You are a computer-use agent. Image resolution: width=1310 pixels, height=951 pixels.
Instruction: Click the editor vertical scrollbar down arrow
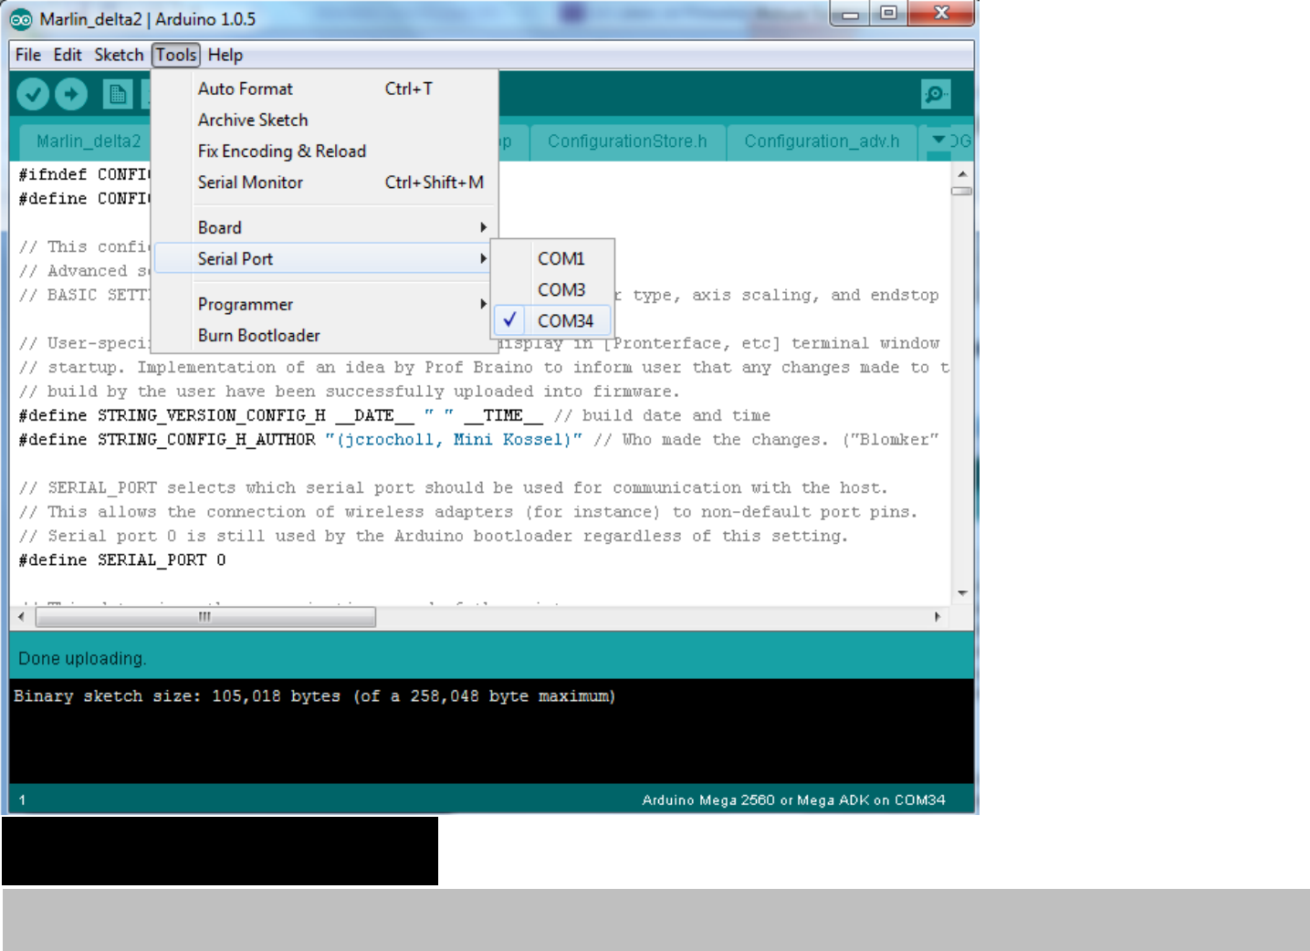tap(962, 593)
